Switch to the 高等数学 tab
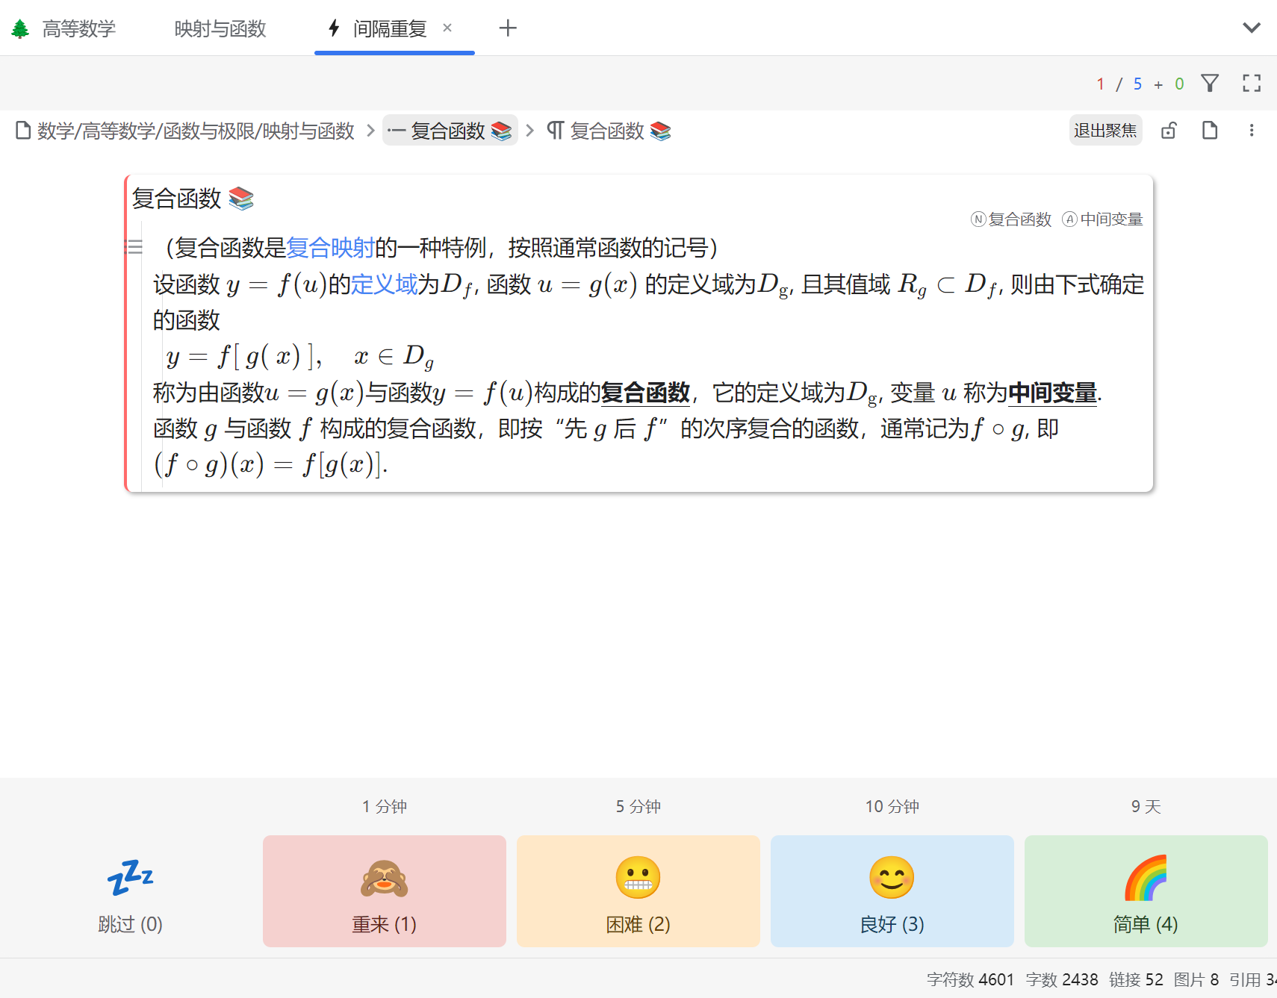1277x998 pixels. [x=78, y=29]
